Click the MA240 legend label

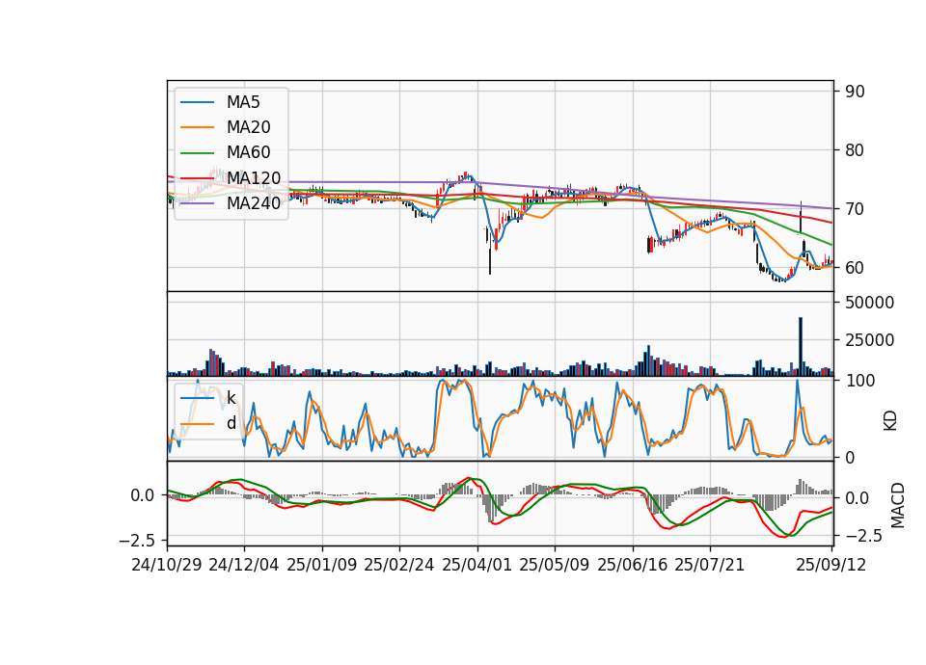[x=254, y=203]
